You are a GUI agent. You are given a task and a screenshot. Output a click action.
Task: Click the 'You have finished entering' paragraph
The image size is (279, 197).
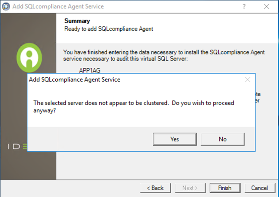click(164, 55)
